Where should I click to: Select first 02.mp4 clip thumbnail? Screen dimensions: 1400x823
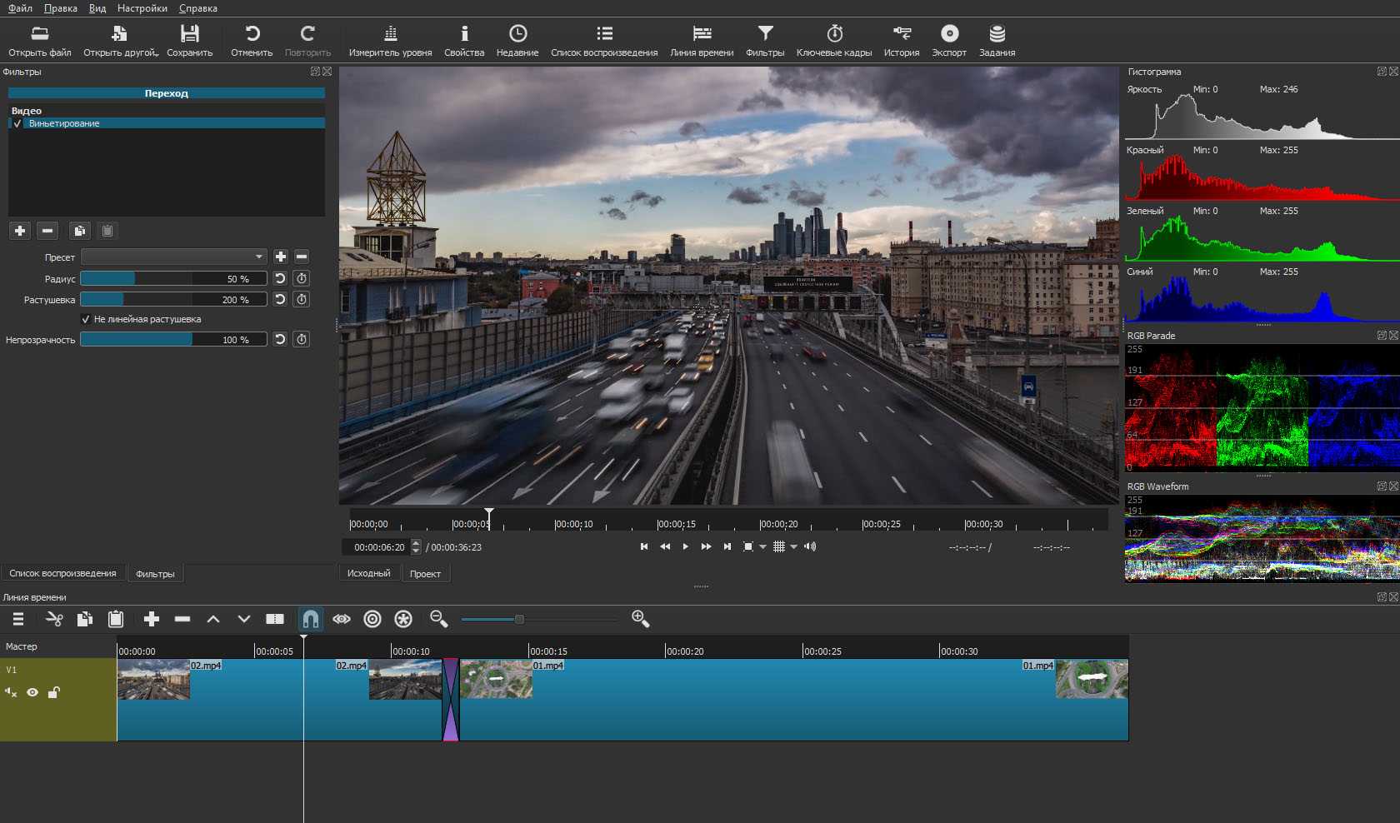tap(153, 680)
